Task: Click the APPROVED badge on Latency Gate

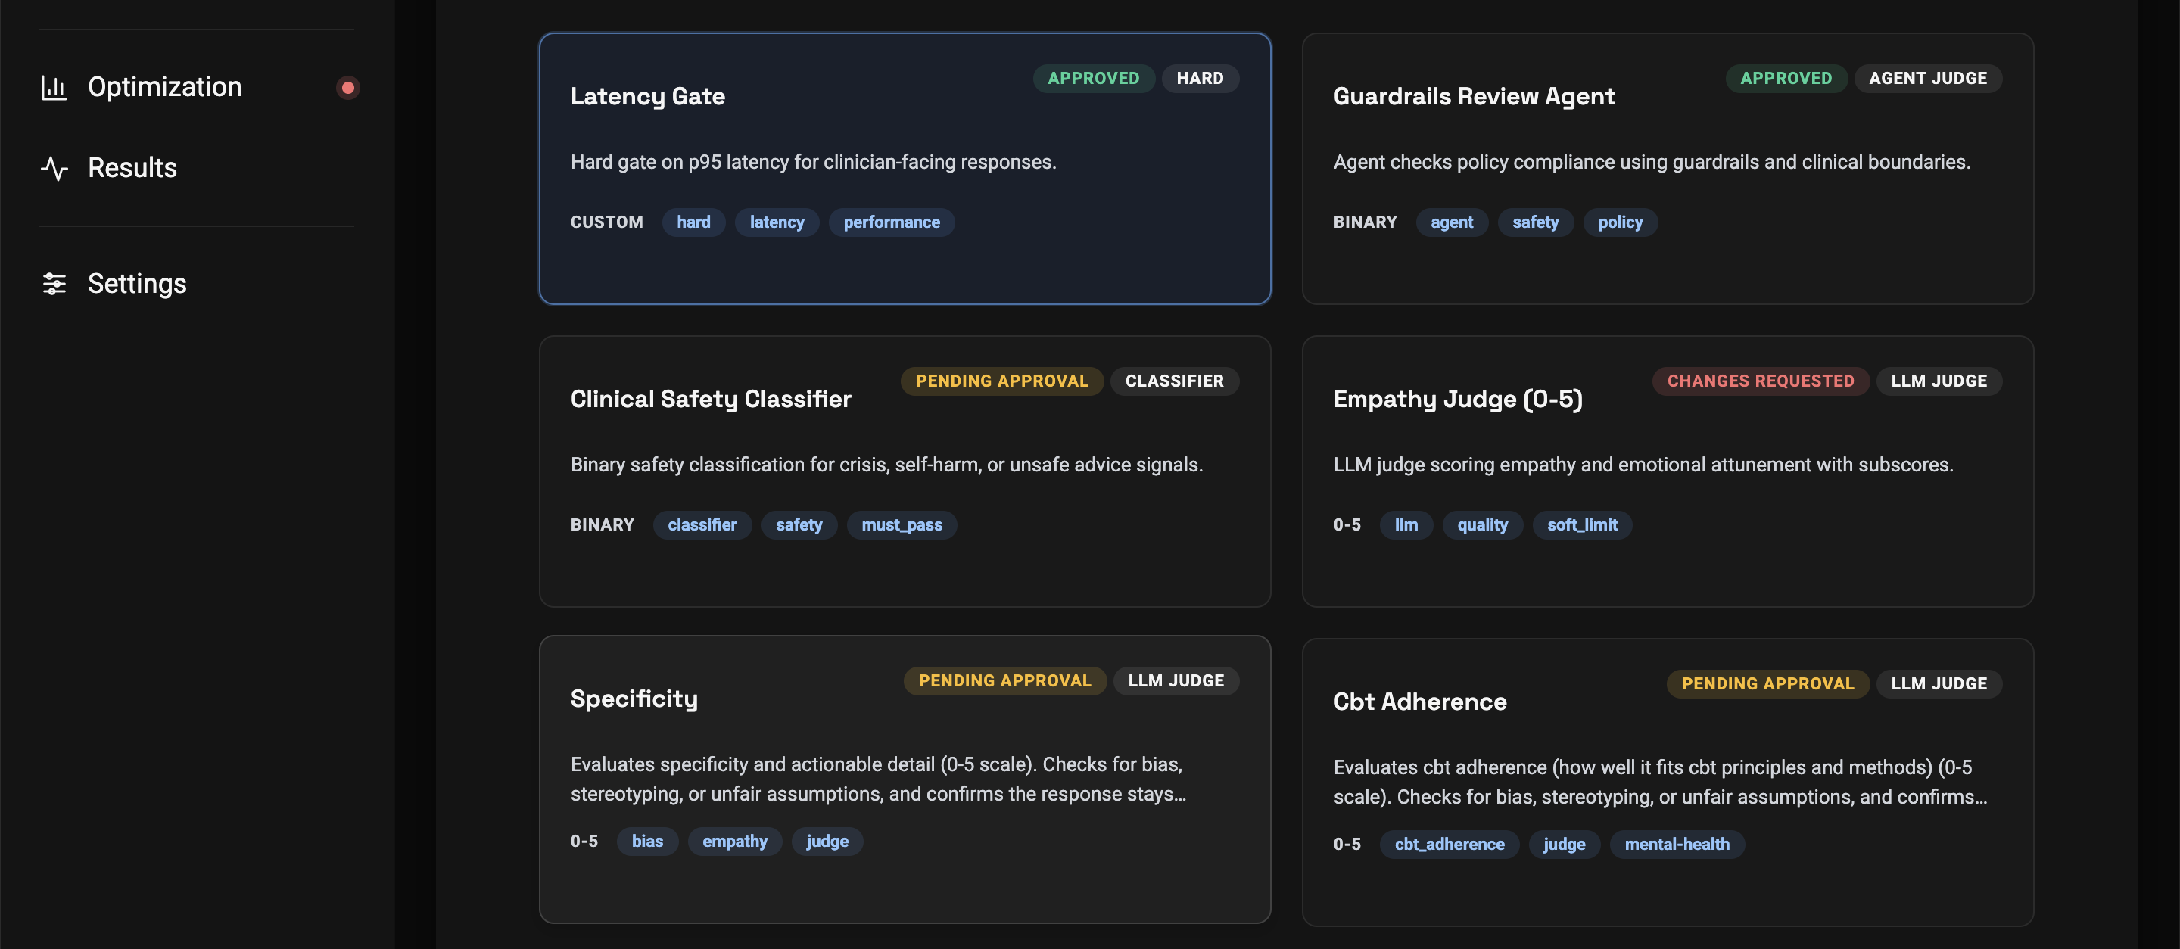Action: pos(1093,78)
